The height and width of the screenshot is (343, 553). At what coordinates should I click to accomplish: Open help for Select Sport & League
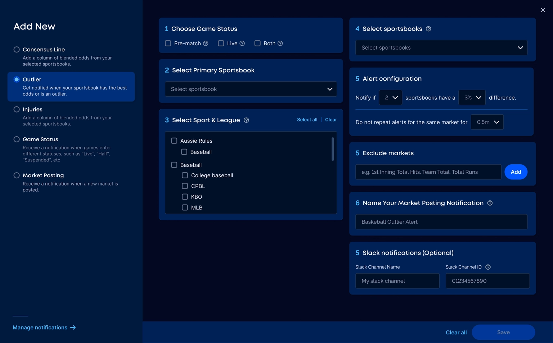tap(246, 120)
